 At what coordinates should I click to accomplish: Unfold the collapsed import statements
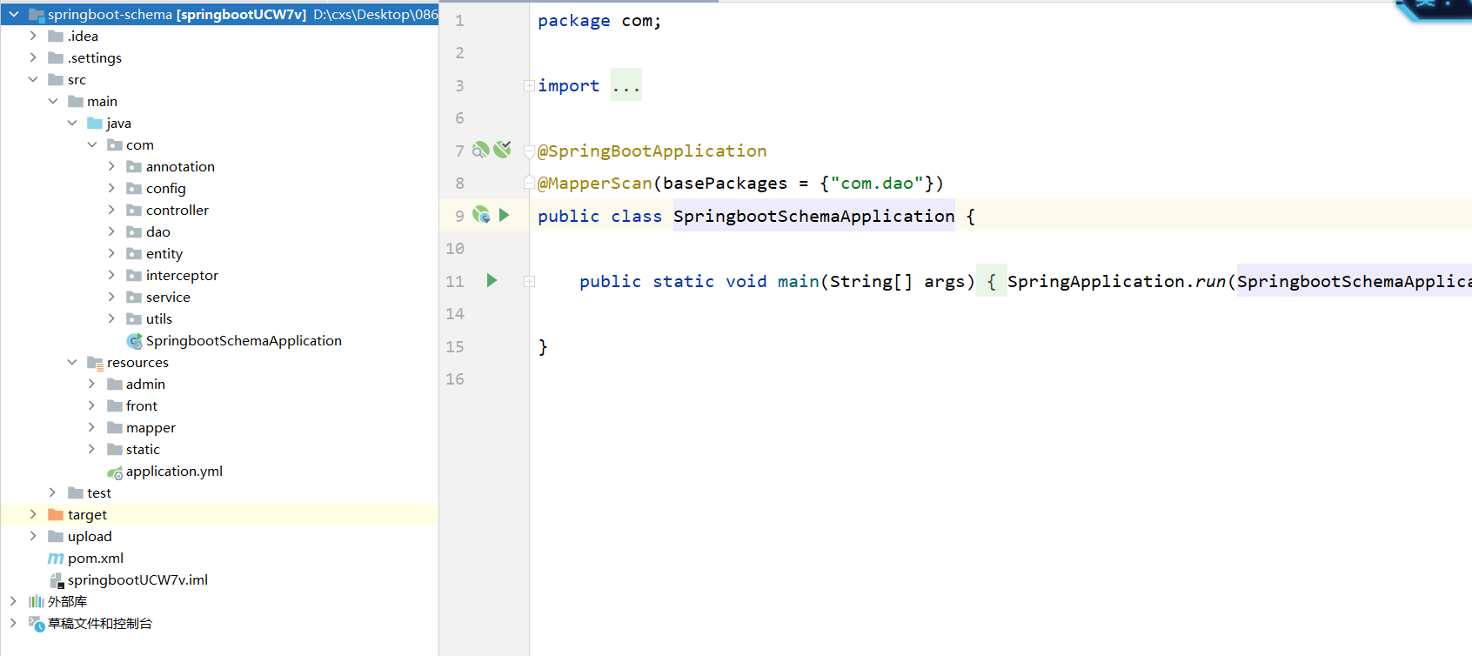coord(529,85)
